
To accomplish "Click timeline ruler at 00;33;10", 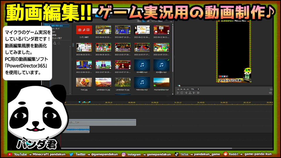I will click(109, 103).
